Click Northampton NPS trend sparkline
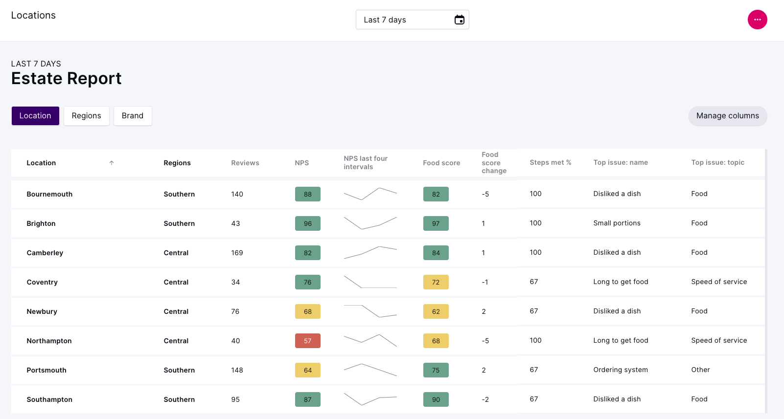 tap(370, 341)
